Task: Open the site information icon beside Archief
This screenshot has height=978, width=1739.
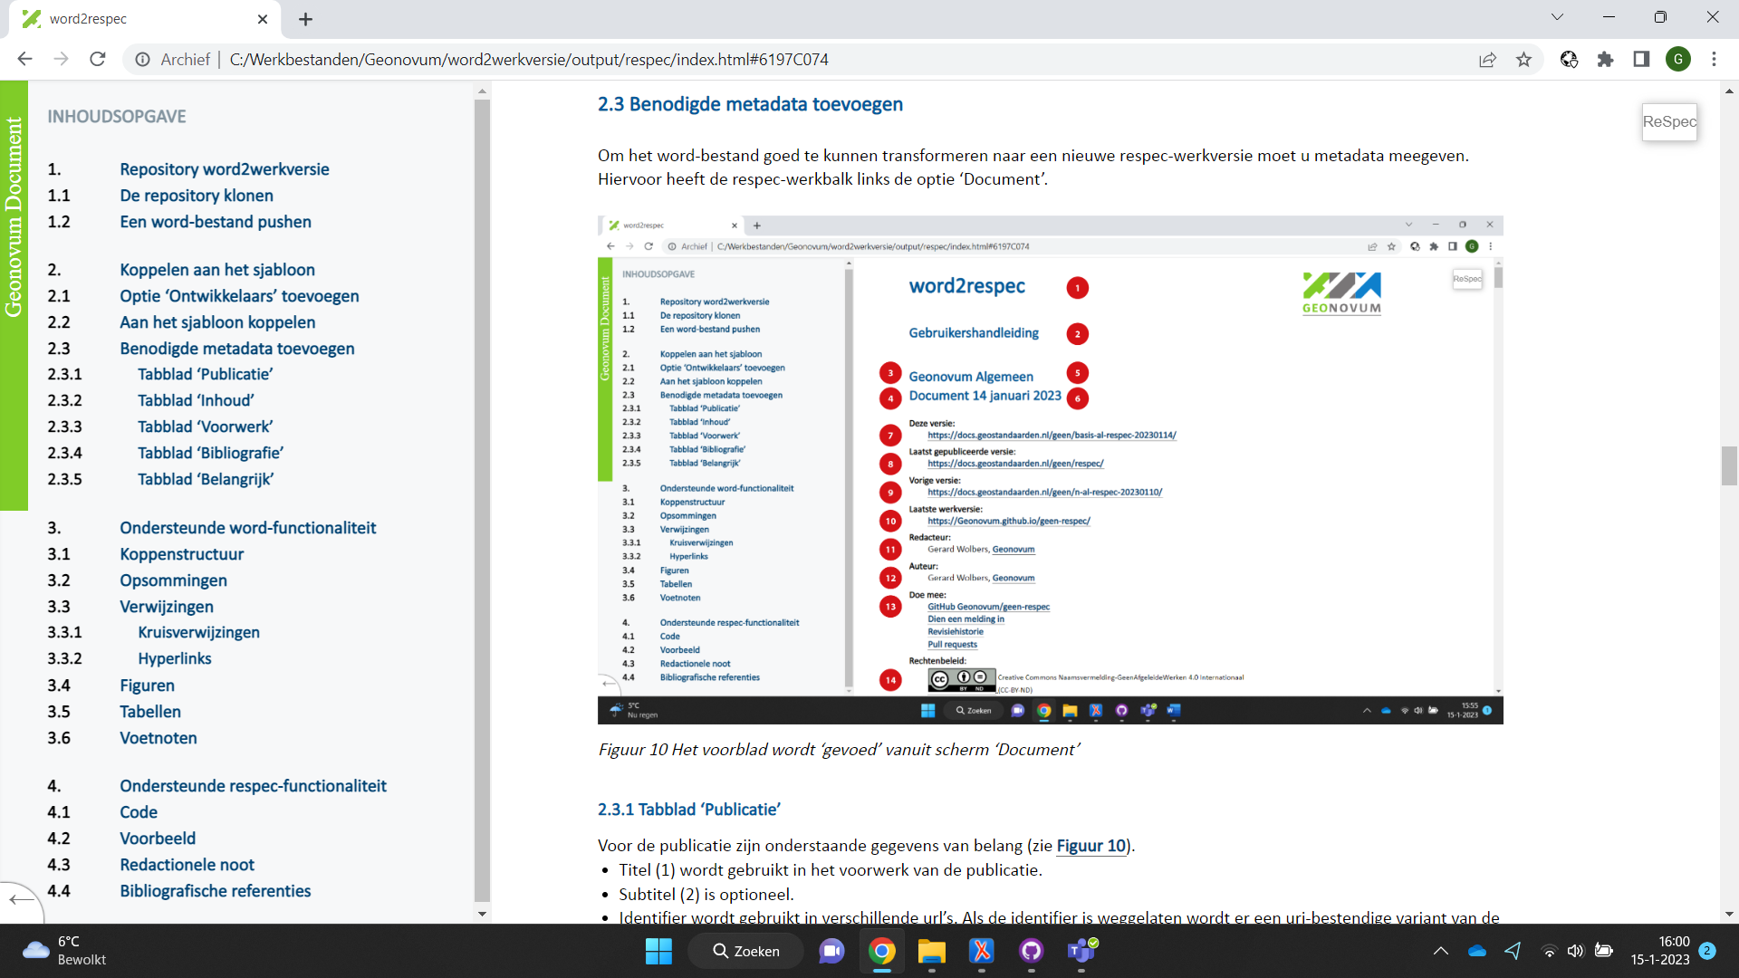Action: point(142,60)
